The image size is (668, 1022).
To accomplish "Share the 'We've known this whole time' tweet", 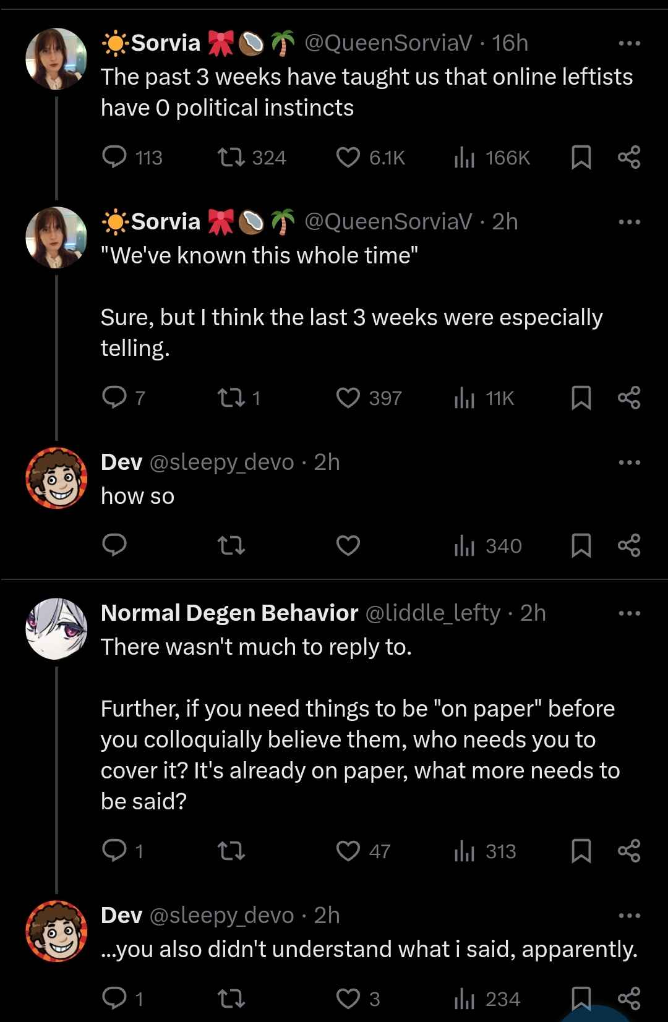I will coord(629,398).
